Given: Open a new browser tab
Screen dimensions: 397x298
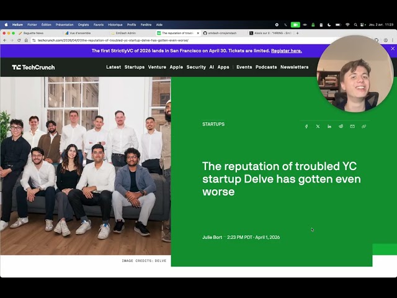Looking at the screenshot, I should coord(298,33).
